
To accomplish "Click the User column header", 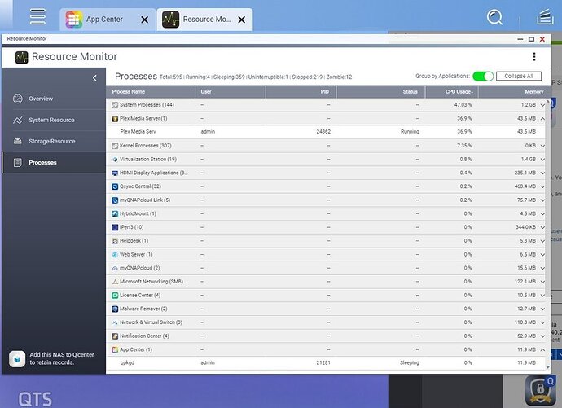I will tap(231, 92).
